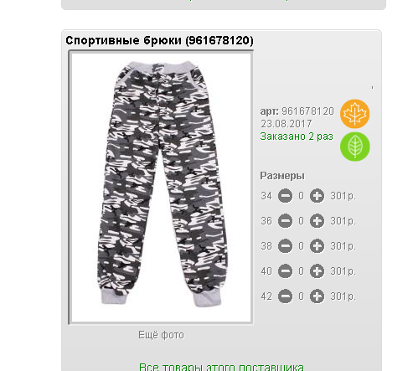This screenshot has width=408, height=371.
Task: Increase quantity for size 34
Action: (x=317, y=196)
